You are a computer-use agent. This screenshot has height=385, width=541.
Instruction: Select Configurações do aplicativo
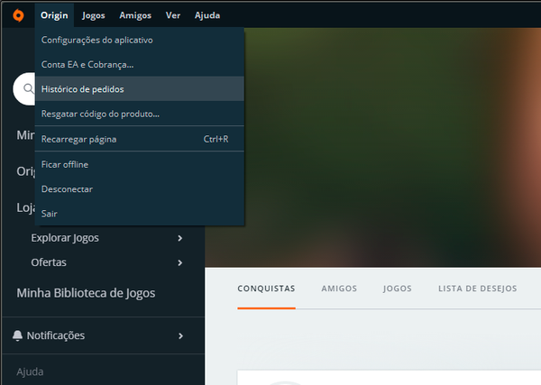coord(140,40)
